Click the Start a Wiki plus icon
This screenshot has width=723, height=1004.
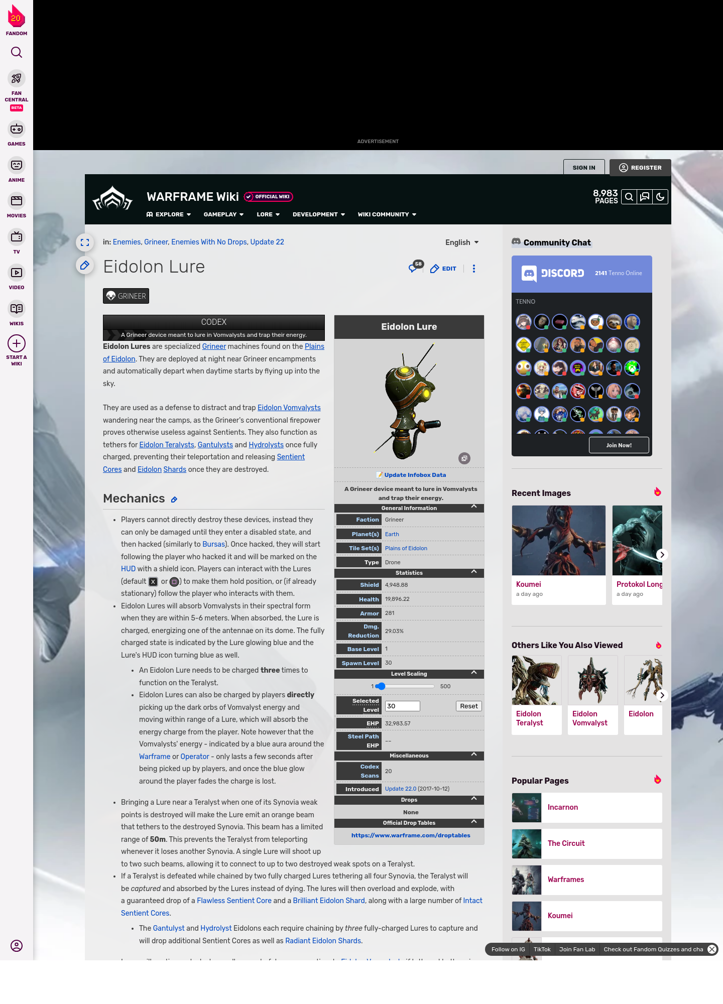[x=17, y=344]
